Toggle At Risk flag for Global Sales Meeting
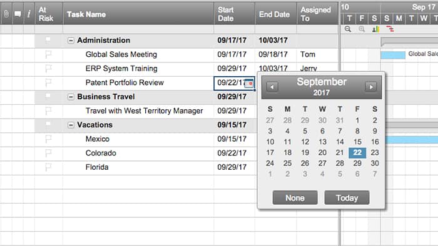This screenshot has height=246, width=438. pyautogui.click(x=48, y=54)
